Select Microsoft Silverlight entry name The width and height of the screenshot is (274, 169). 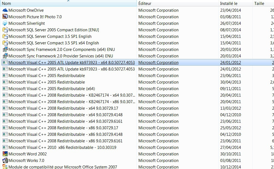[x=26, y=23]
